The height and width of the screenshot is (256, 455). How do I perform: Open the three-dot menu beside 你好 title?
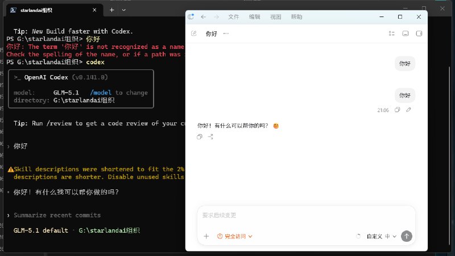226,34
